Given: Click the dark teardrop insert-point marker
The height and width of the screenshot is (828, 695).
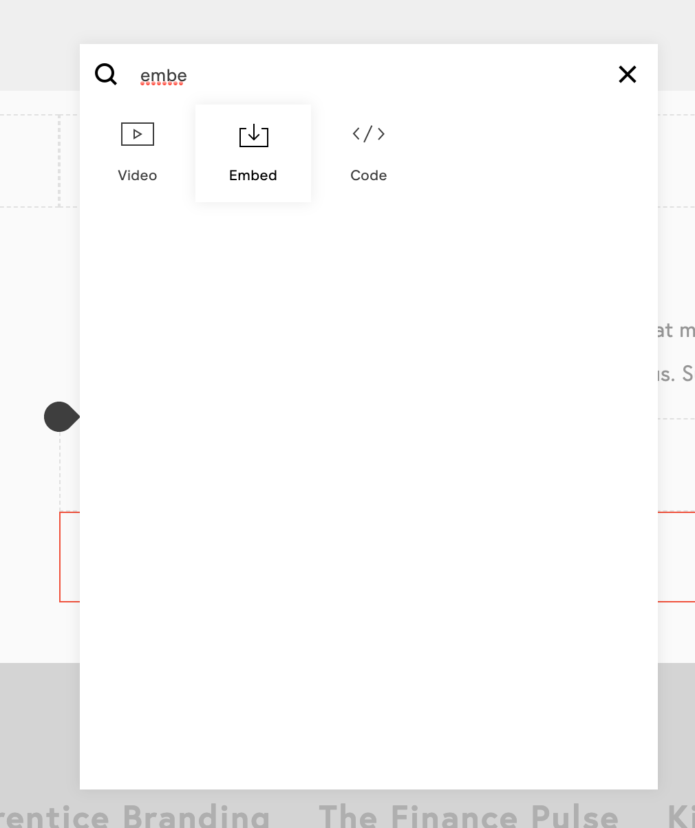Looking at the screenshot, I should point(61,417).
